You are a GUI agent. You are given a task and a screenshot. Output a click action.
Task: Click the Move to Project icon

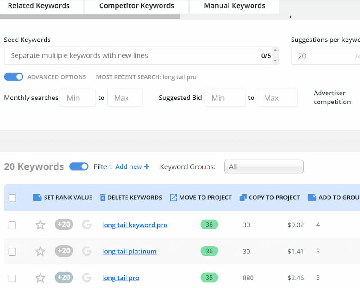[173, 198]
